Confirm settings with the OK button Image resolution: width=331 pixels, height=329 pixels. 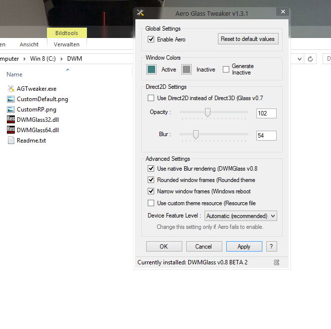(164, 247)
